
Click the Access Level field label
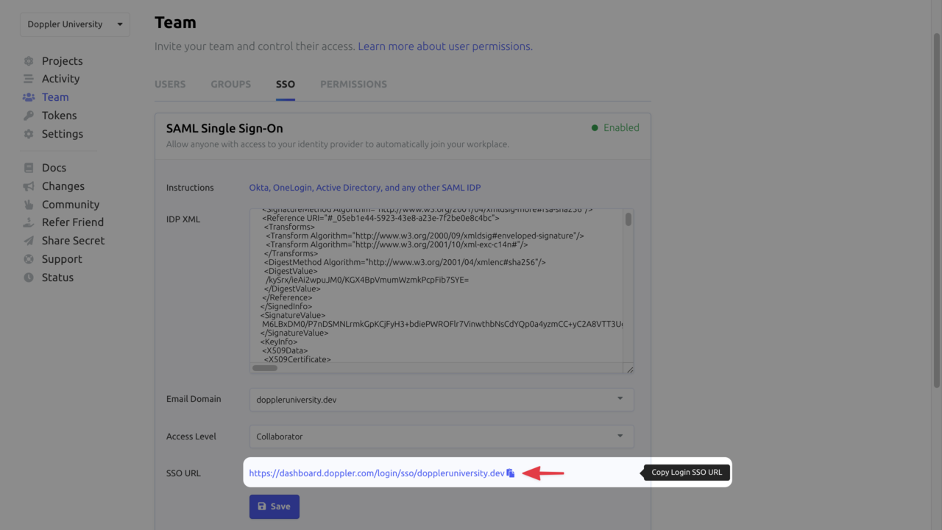point(191,437)
